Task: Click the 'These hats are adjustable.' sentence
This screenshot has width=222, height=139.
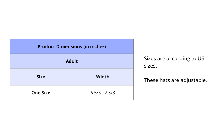Action: 175,80
